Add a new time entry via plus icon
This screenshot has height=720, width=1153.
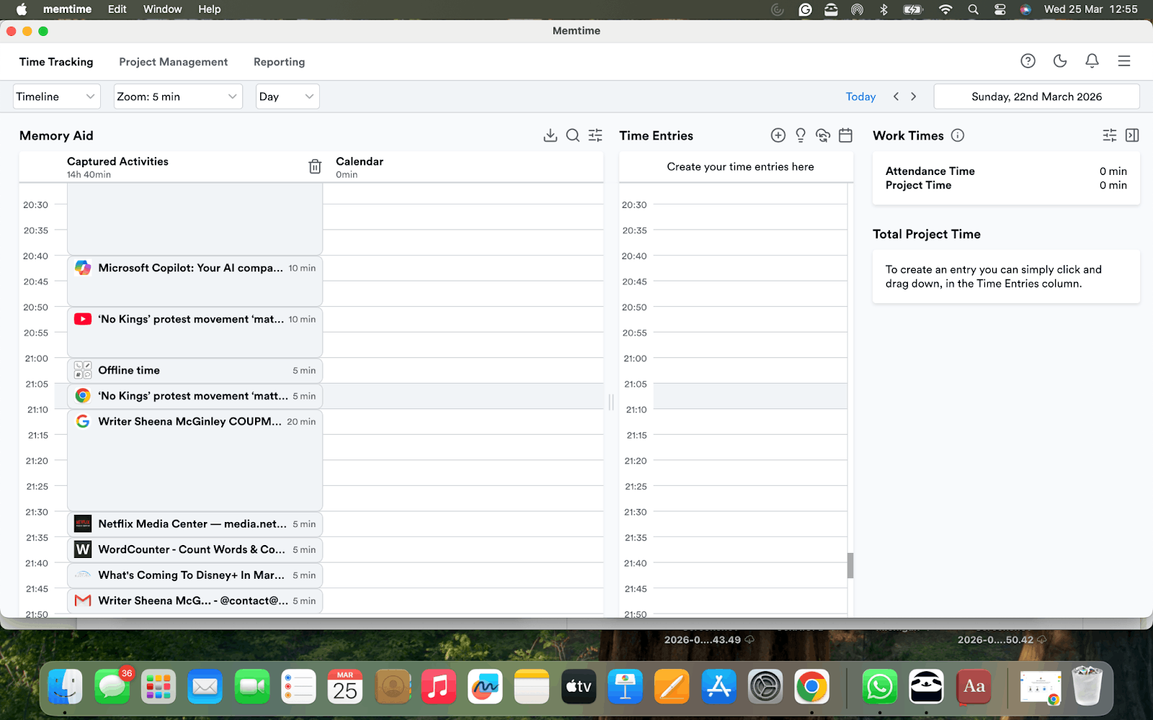(x=778, y=135)
